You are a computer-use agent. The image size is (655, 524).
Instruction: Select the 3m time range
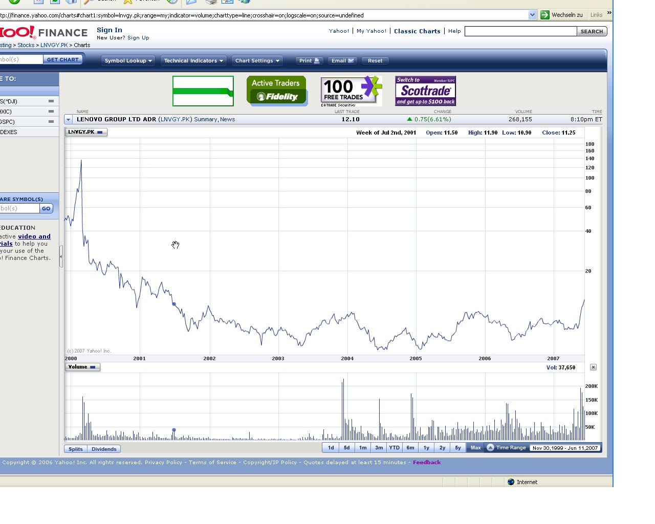pyautogui.click(x=379, y=448)
